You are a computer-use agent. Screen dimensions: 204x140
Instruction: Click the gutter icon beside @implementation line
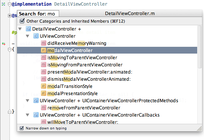point(3,4)
